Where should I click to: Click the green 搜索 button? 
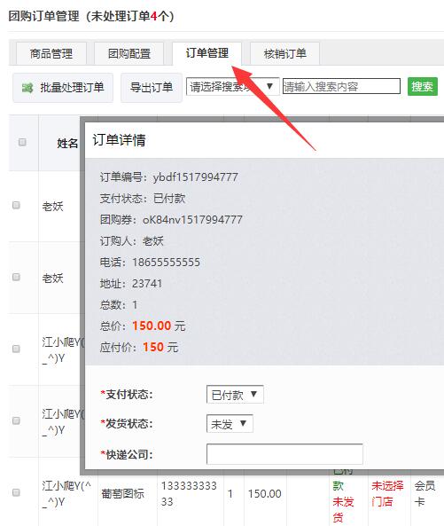(x=423, y=87)
